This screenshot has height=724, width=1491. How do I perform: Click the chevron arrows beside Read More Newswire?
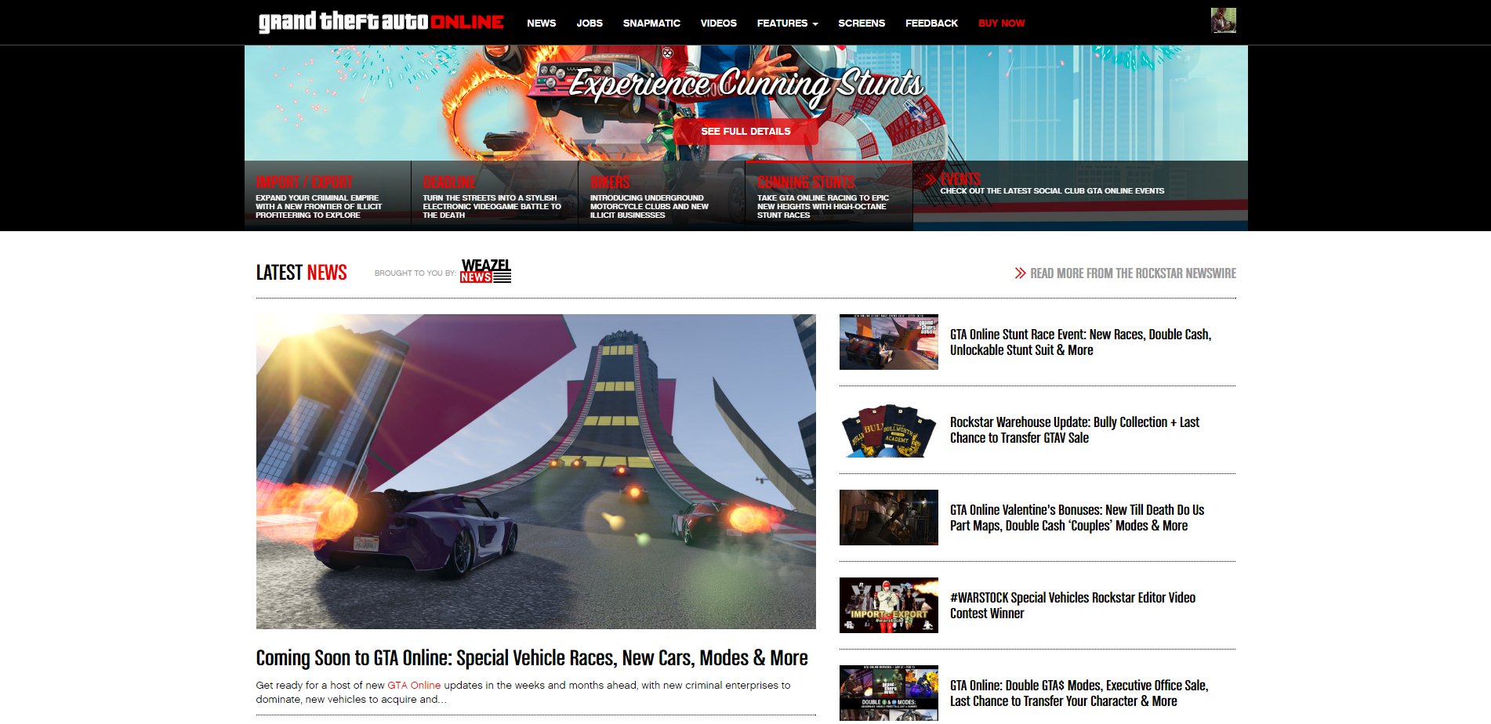(1020, 273)
